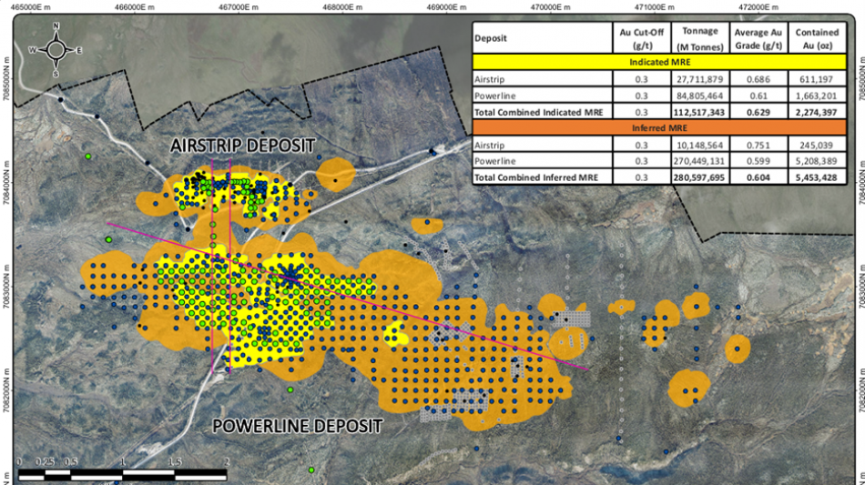Screen dimensions: 865x485
Task: Click the 466000E m easting label
Action: 135,7
